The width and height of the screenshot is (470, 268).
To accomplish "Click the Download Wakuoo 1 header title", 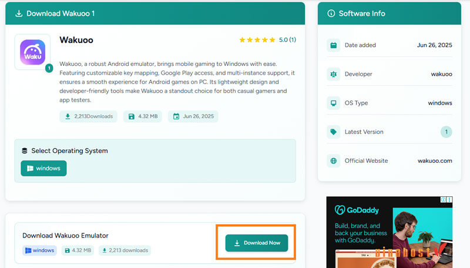I will pyautogui.click(x=61, y=14).
